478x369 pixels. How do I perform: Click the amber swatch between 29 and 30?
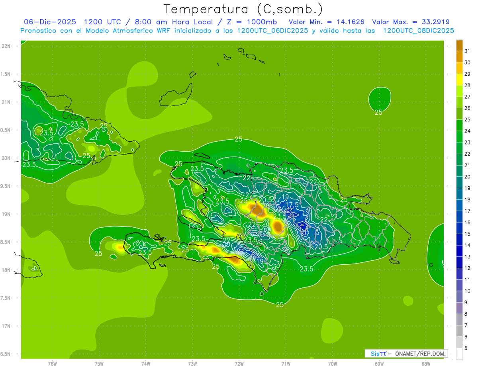click(x=459, y=68)
